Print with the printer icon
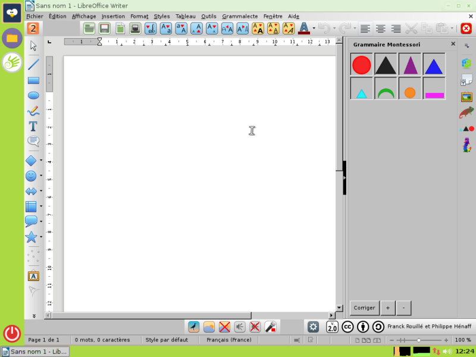The image size is (476, 357). [135, 29]
